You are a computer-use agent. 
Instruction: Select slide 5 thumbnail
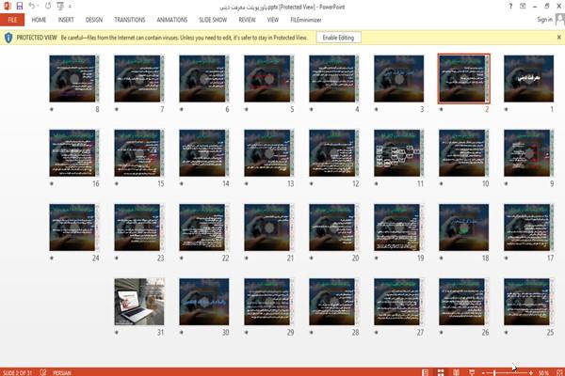(268, 78)
